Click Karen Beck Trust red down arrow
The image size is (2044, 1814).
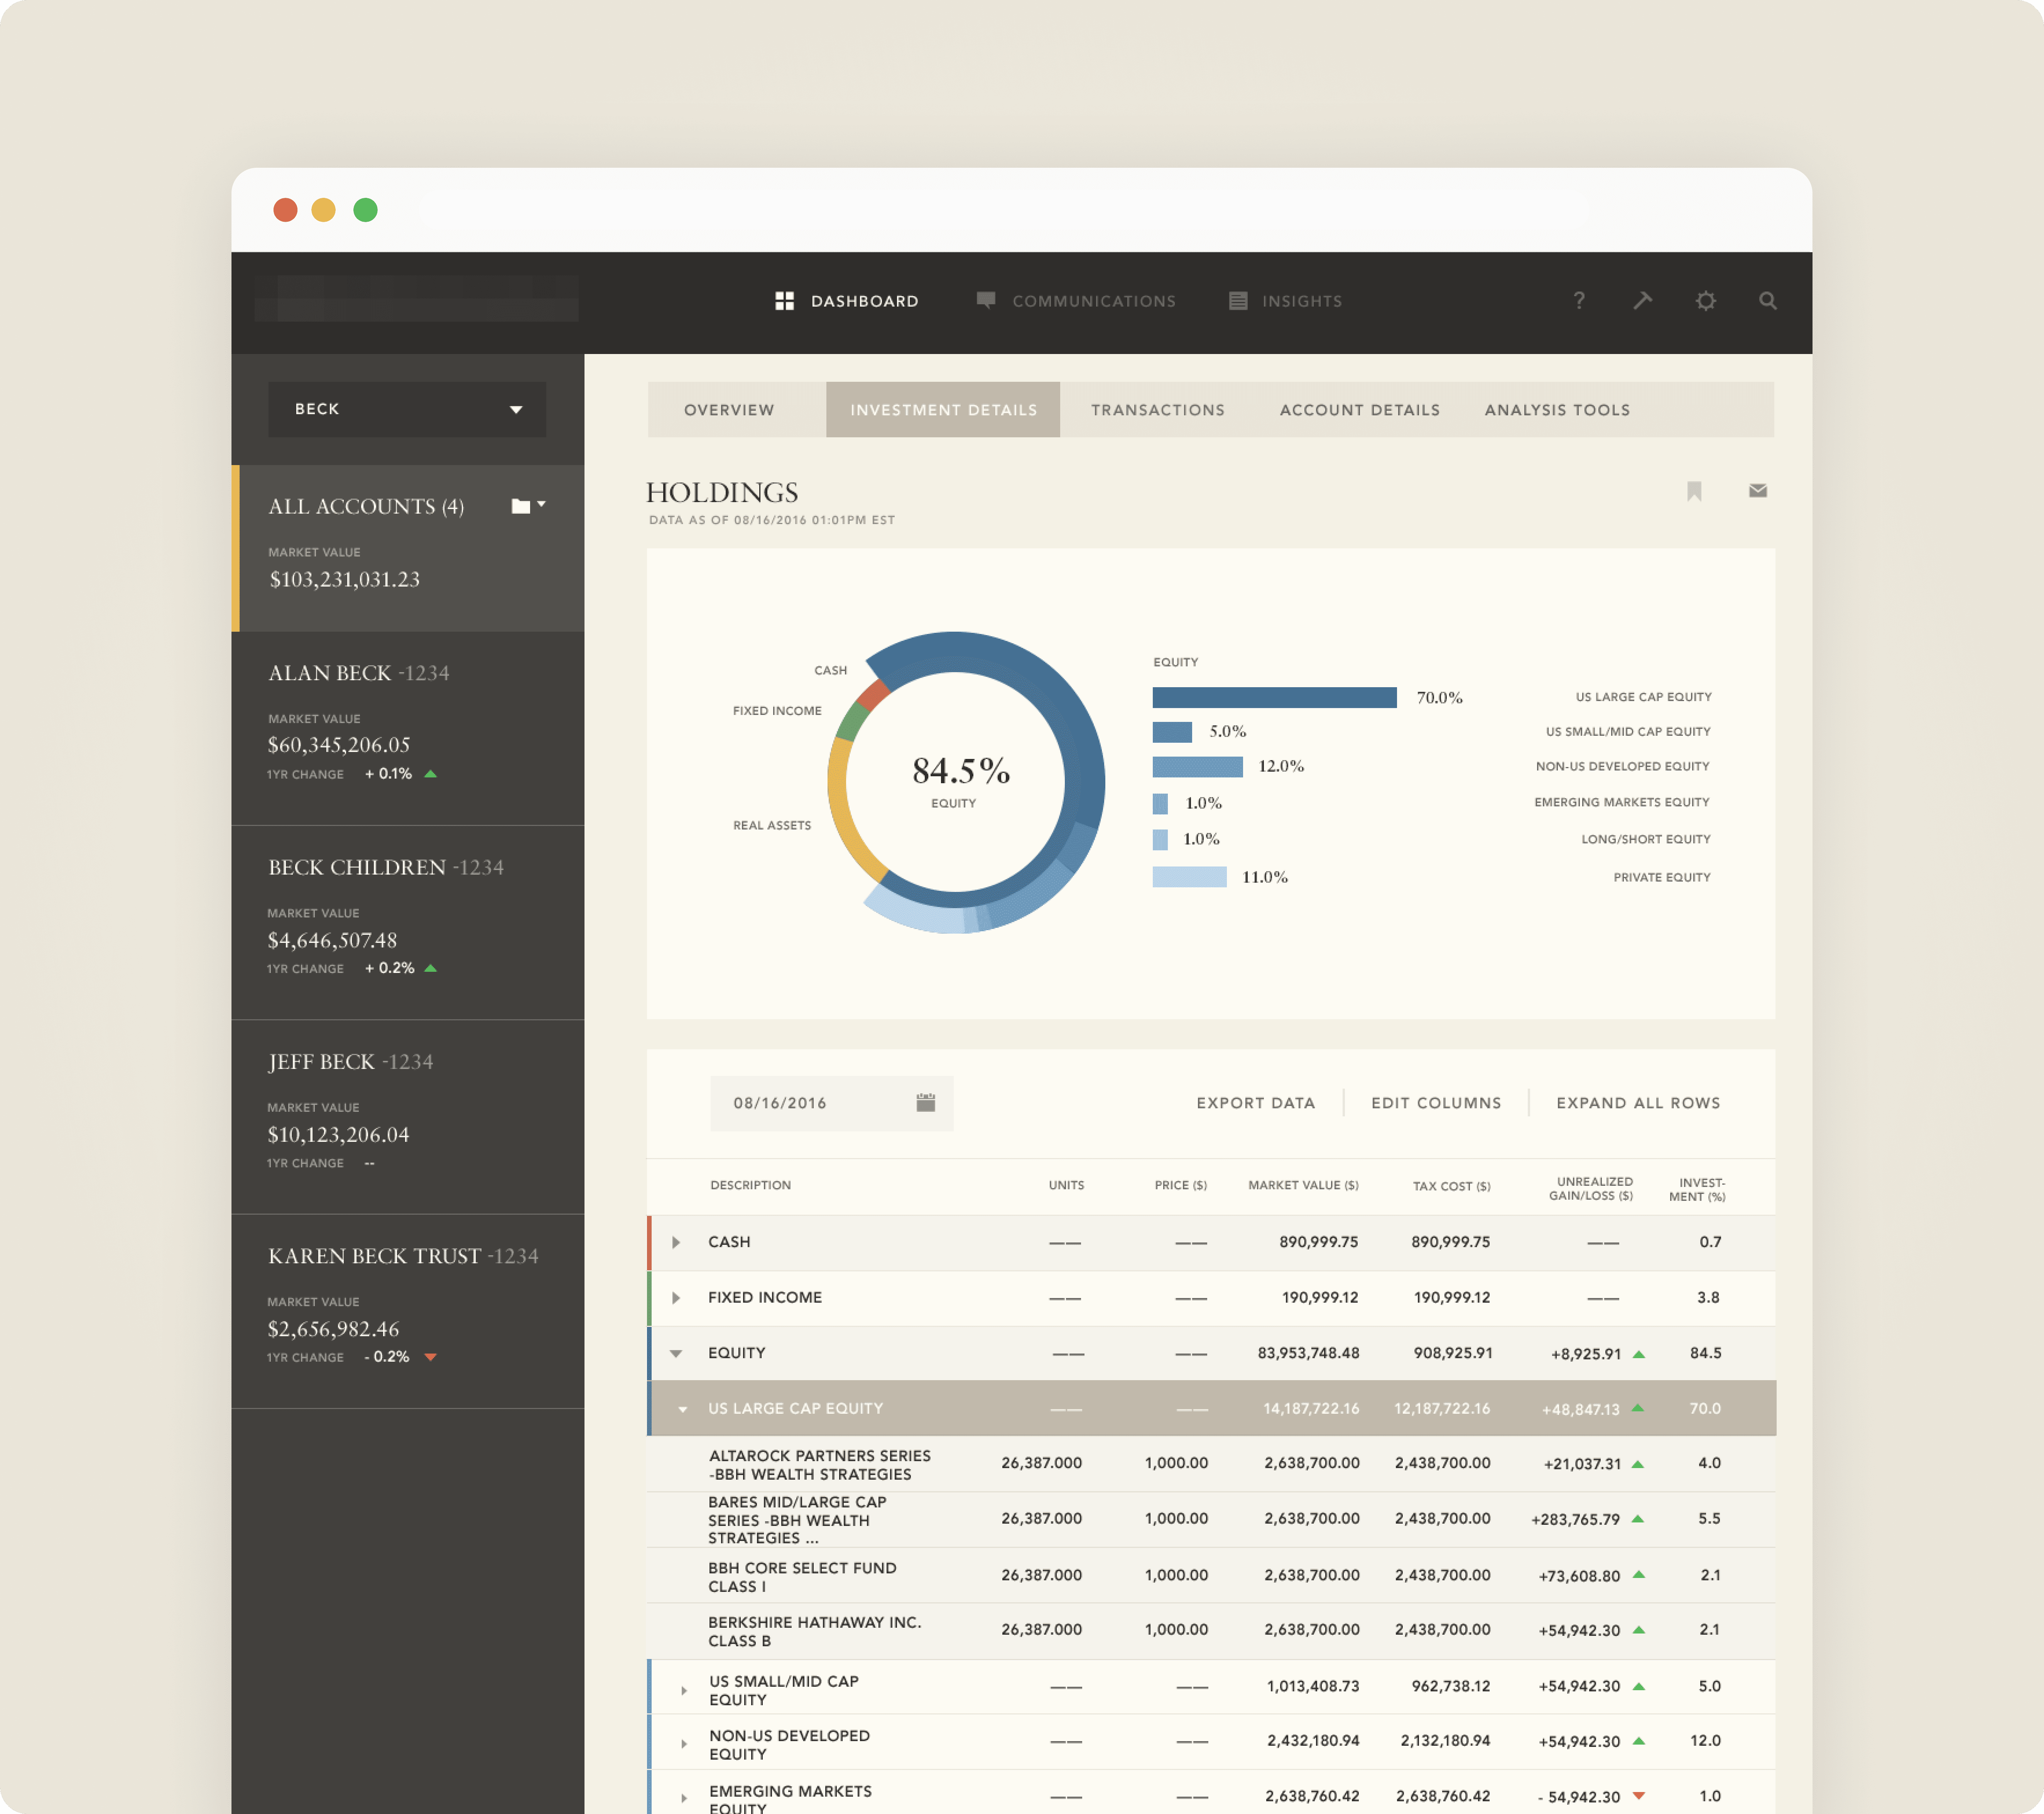(431, 1357)
